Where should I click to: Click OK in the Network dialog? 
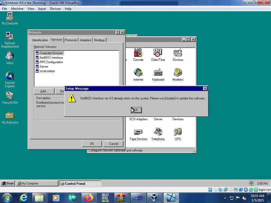pos(92,144)
